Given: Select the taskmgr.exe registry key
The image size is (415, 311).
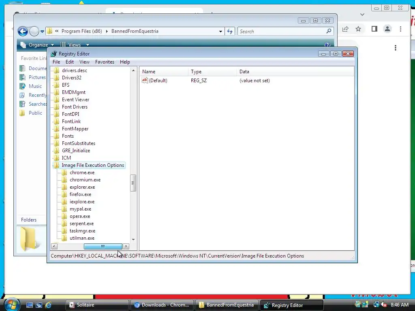Looking at the screenshot, I should (x=82, y=231).
